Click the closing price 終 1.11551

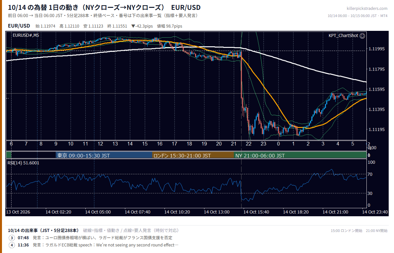(117, 26)
